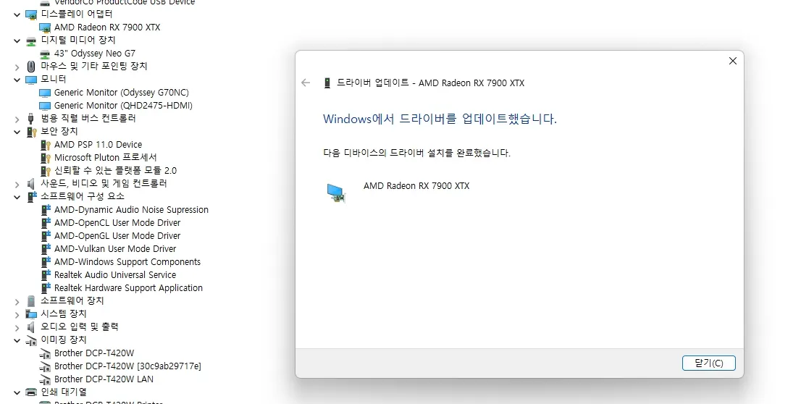Select Generic Monitor (QHD2475-HDMI)

pyautogui.click(x=124, y=106)
